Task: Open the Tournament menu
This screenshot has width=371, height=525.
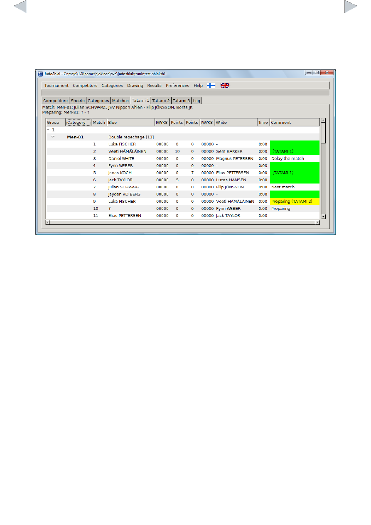Action: click(57, 86)
